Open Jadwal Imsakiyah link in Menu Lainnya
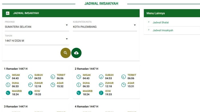Image resolution: width=200 pixels, height=112 pixels. tap(163, 30)
